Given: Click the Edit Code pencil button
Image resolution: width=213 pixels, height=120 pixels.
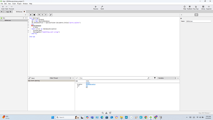Looking at the screenshot, I should (51, 15).
